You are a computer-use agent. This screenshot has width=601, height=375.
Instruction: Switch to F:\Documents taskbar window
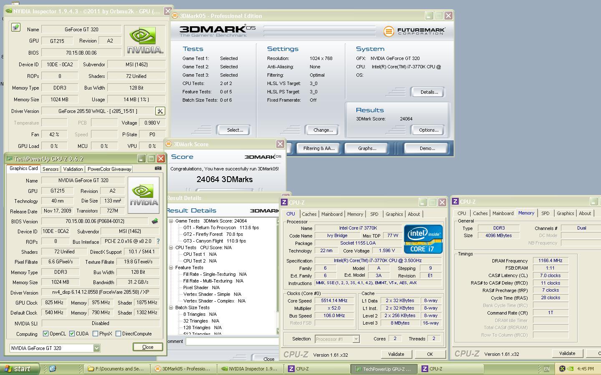click(116, 369)
